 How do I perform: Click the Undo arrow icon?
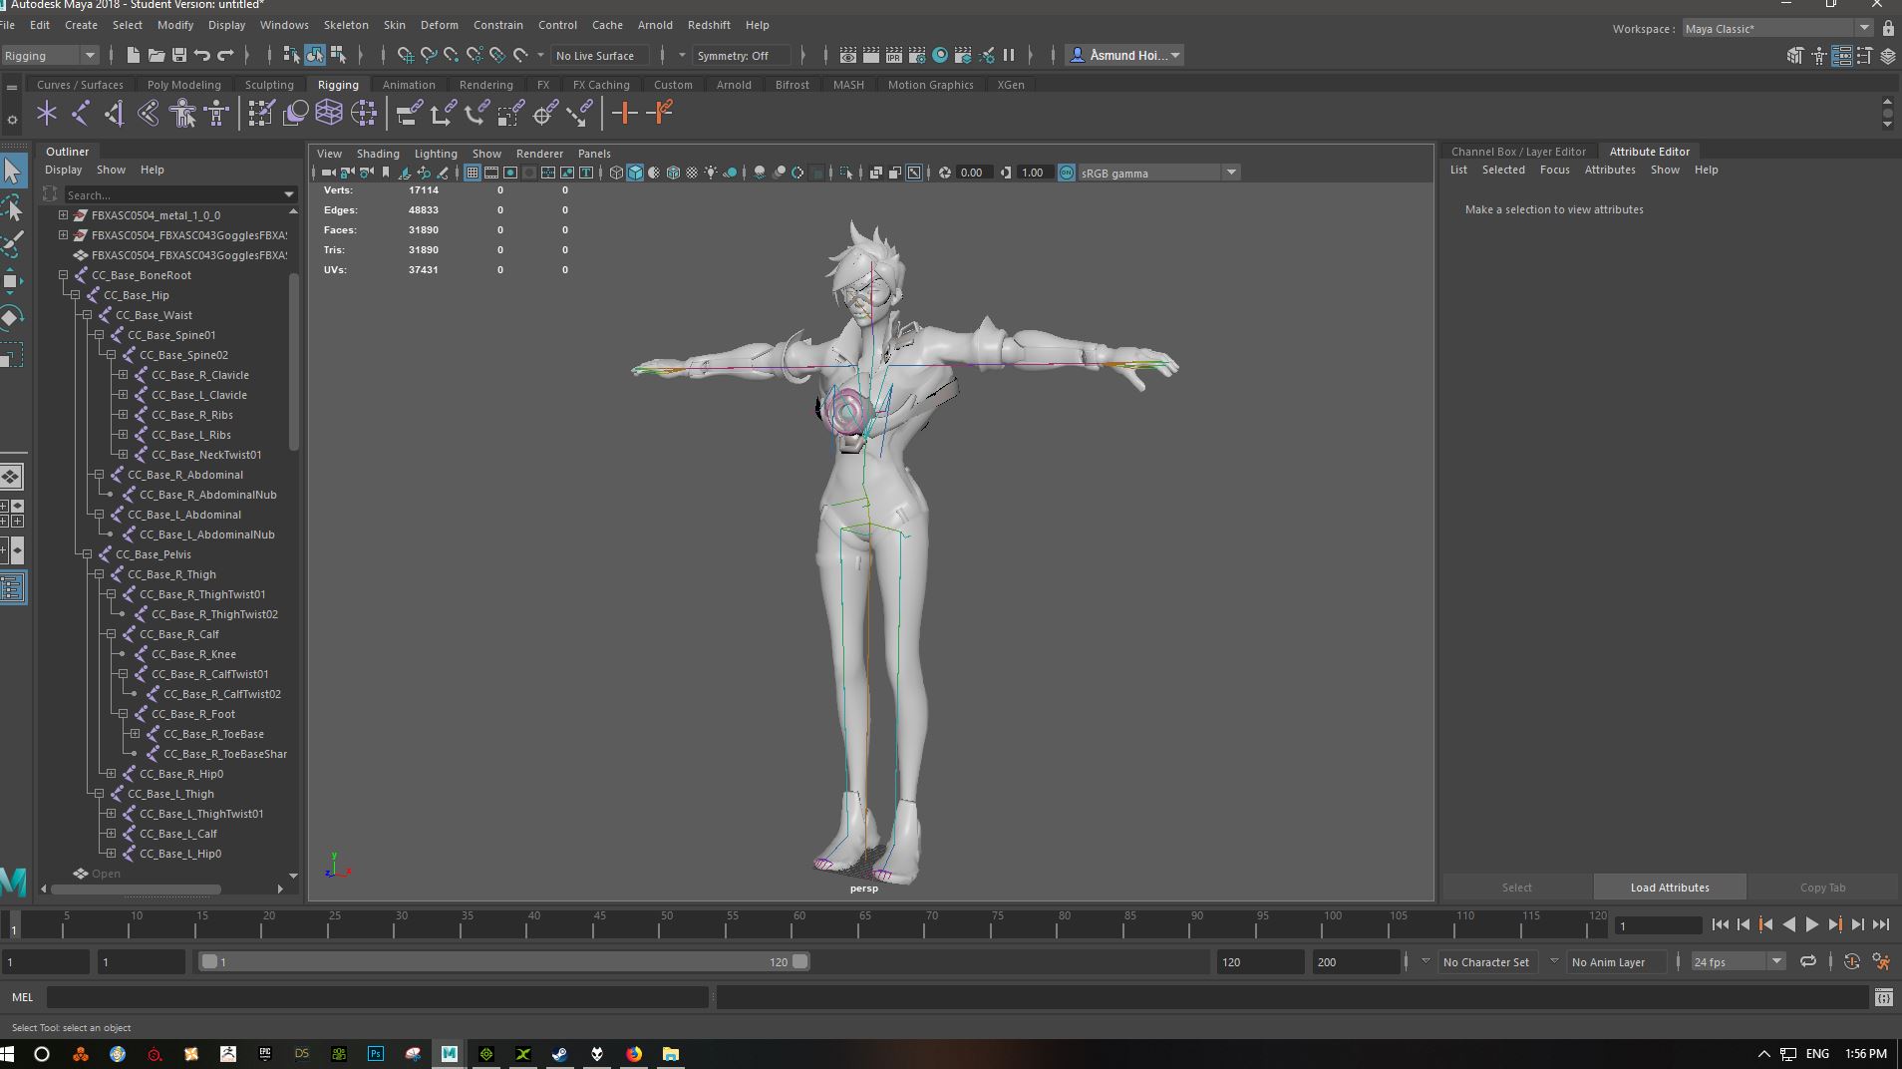click(x=202, y=55)
